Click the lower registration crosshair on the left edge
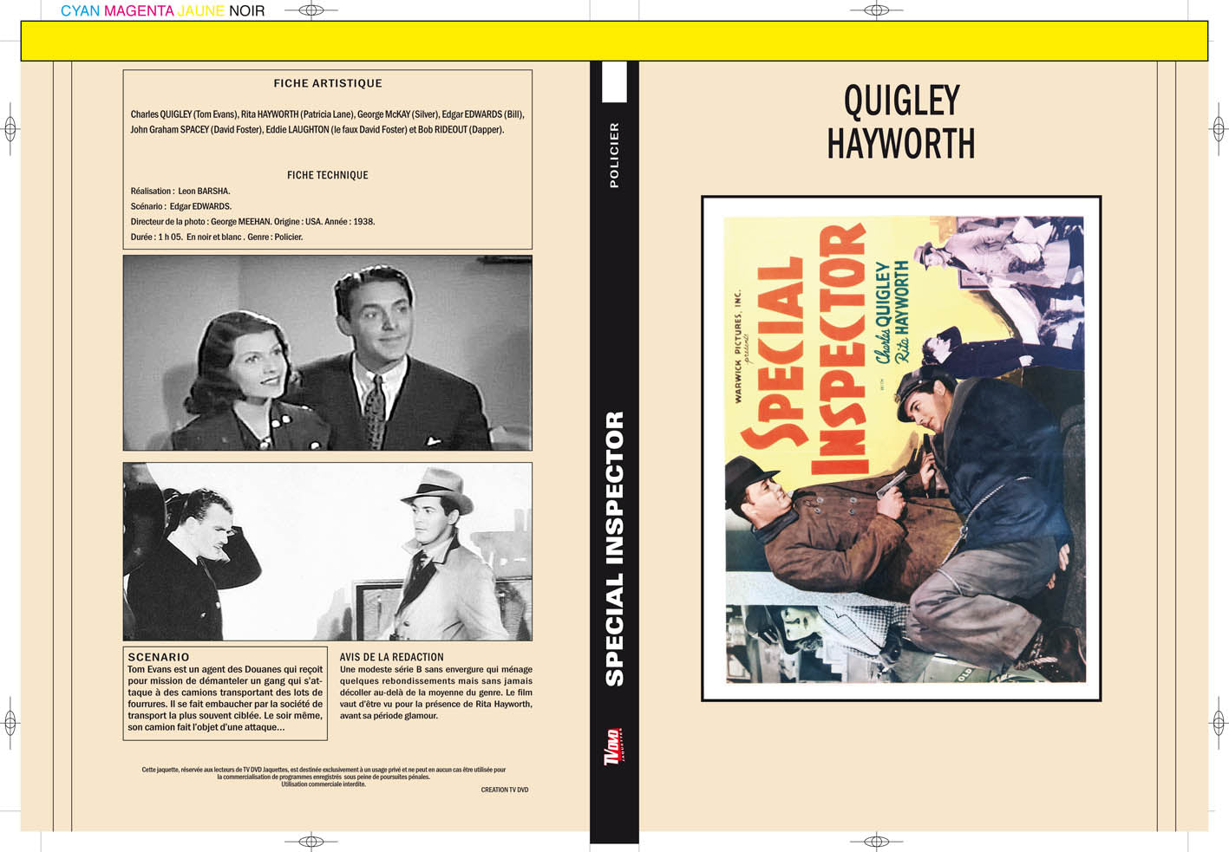The image size is (1229, 852). pyautogui.click(x=10, y=722)
